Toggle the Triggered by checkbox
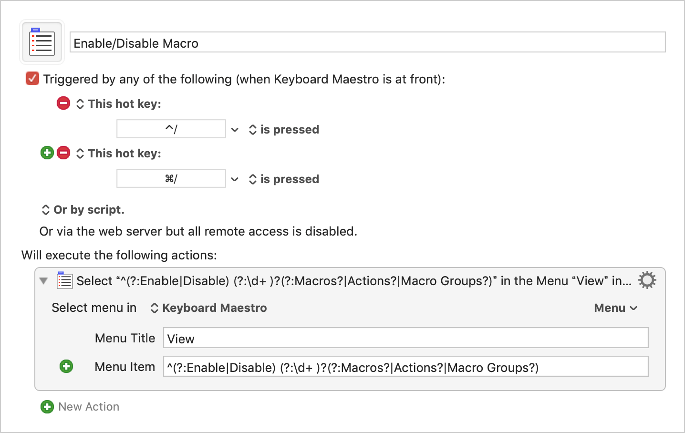 (32, 78)
